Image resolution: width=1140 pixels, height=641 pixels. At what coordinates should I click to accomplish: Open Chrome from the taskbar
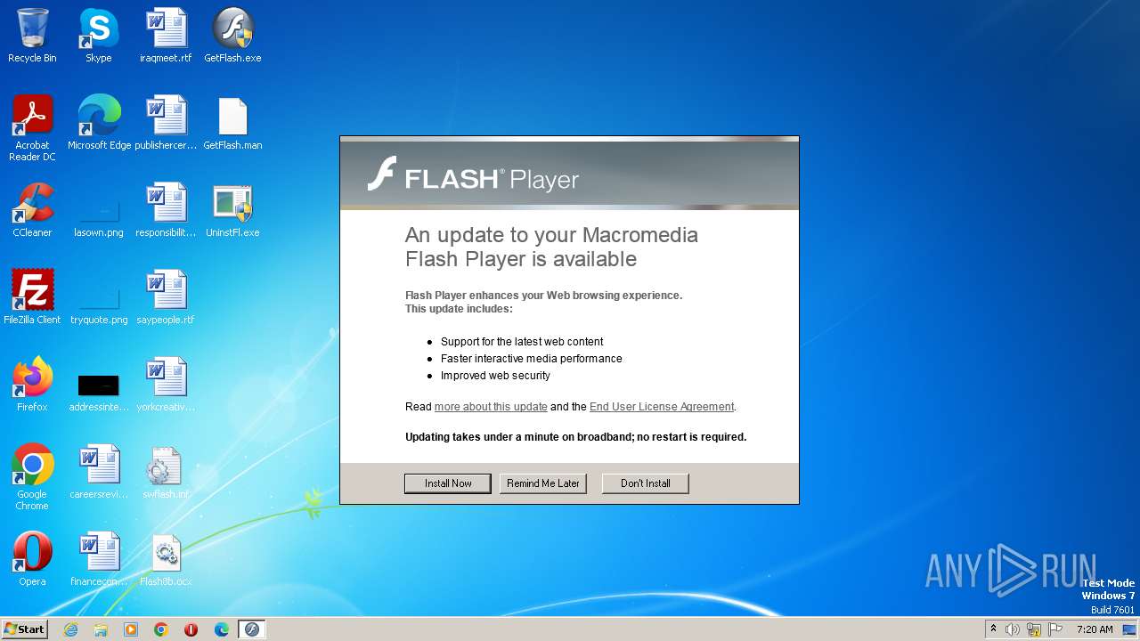(x=161, y=629)
